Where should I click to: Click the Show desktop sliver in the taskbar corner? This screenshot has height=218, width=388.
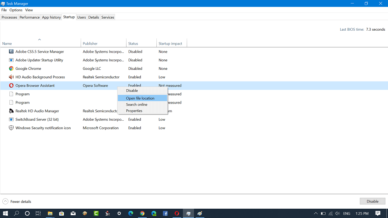coord(387,213)
